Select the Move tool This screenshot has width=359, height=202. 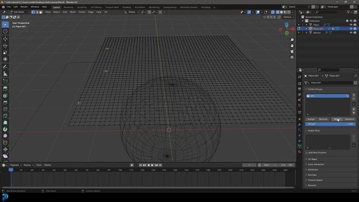pos(5,39)
